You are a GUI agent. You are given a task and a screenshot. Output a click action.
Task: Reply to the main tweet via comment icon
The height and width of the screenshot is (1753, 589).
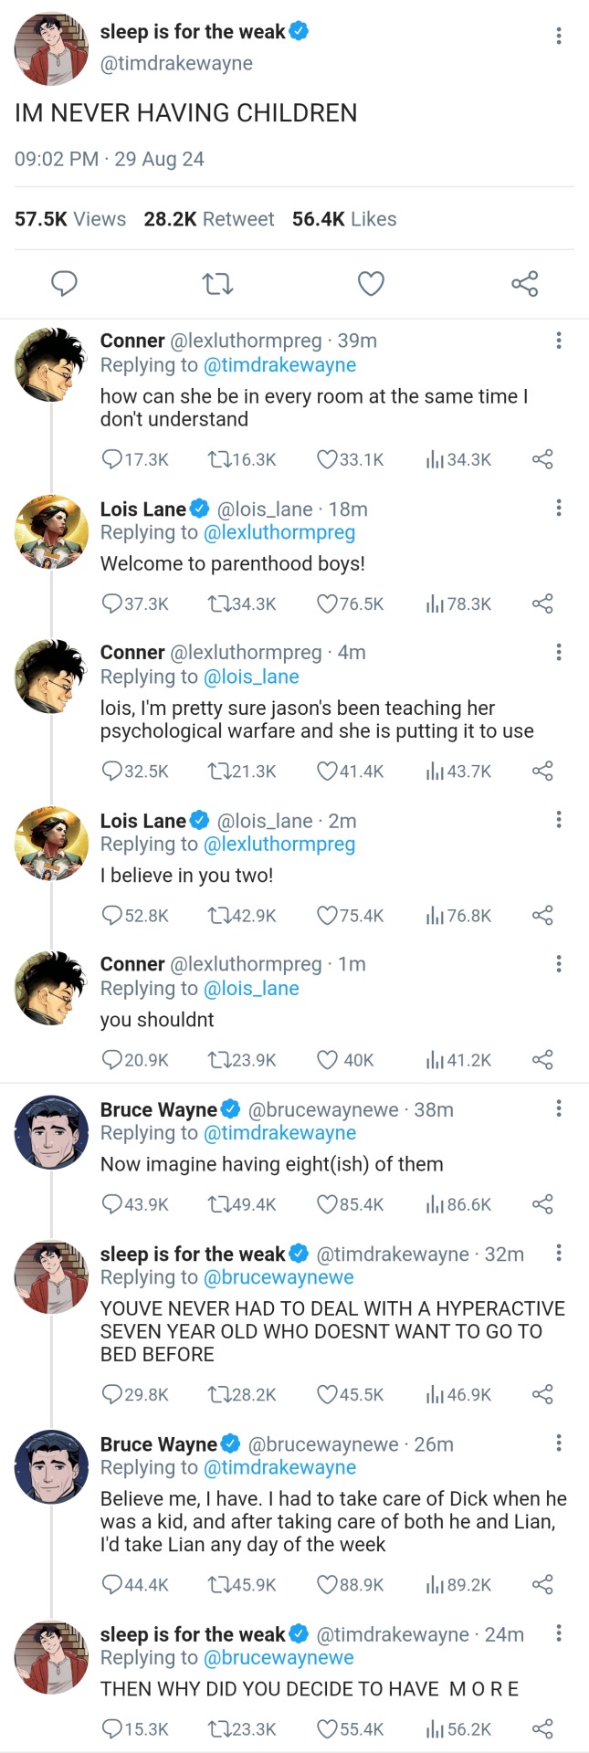tap(64, 284)
